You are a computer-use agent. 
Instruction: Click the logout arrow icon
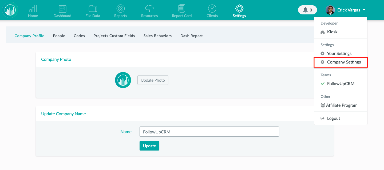coord(322,118)
